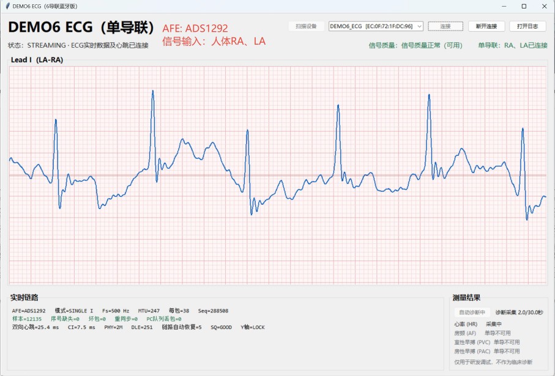Click the green '坏包=0' value
This screenshot has height=376, width=555.
97,319
